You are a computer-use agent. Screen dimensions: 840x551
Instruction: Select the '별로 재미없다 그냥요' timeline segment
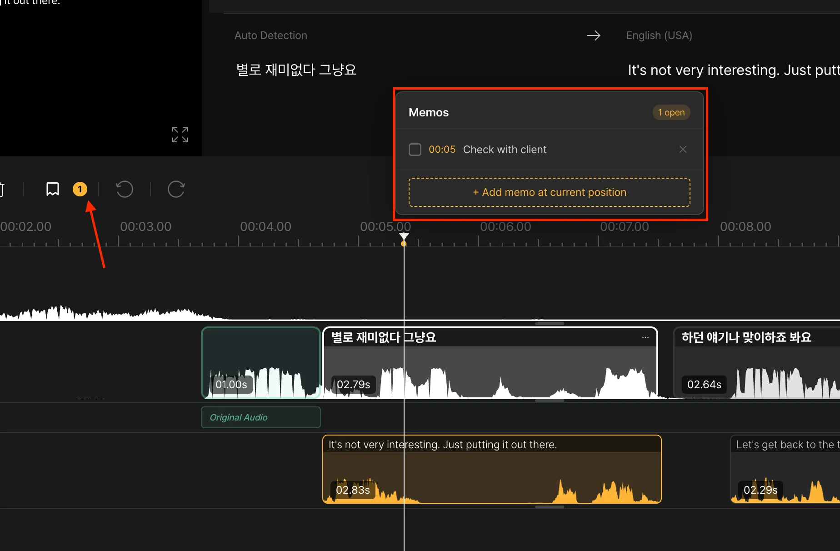point(490,364)
